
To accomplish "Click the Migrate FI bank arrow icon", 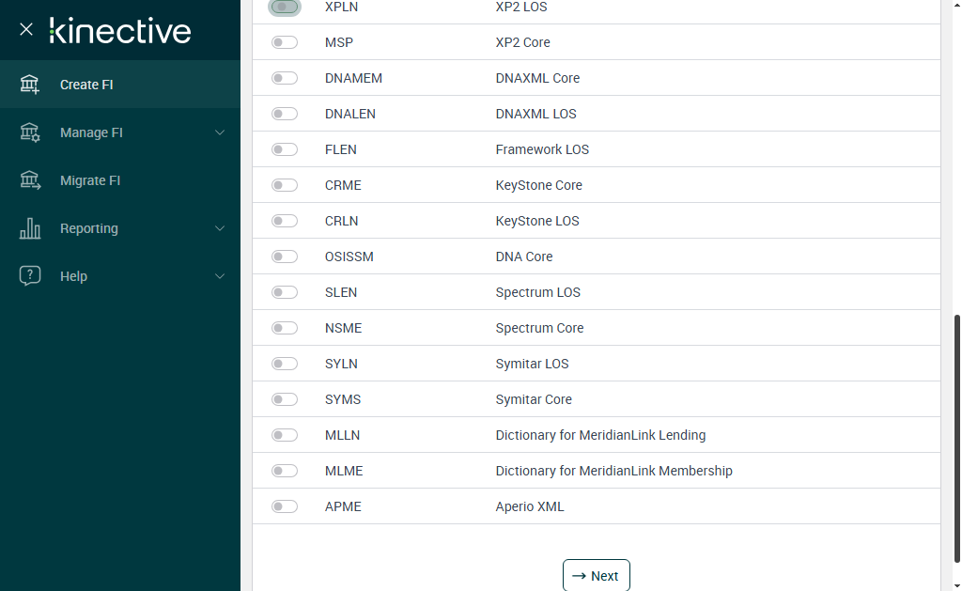I will pyautogui.click(x=29, y=179).
